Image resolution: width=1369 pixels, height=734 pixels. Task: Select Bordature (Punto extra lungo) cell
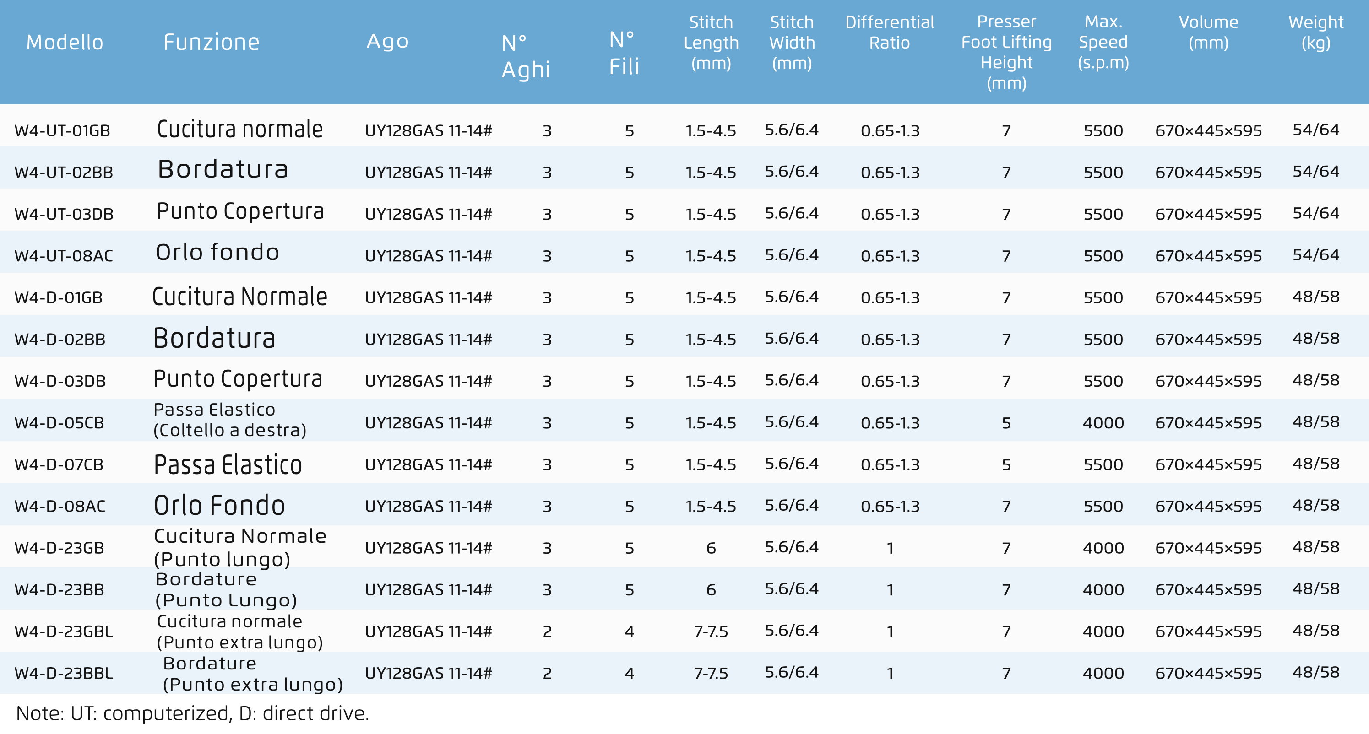(253, 674)
